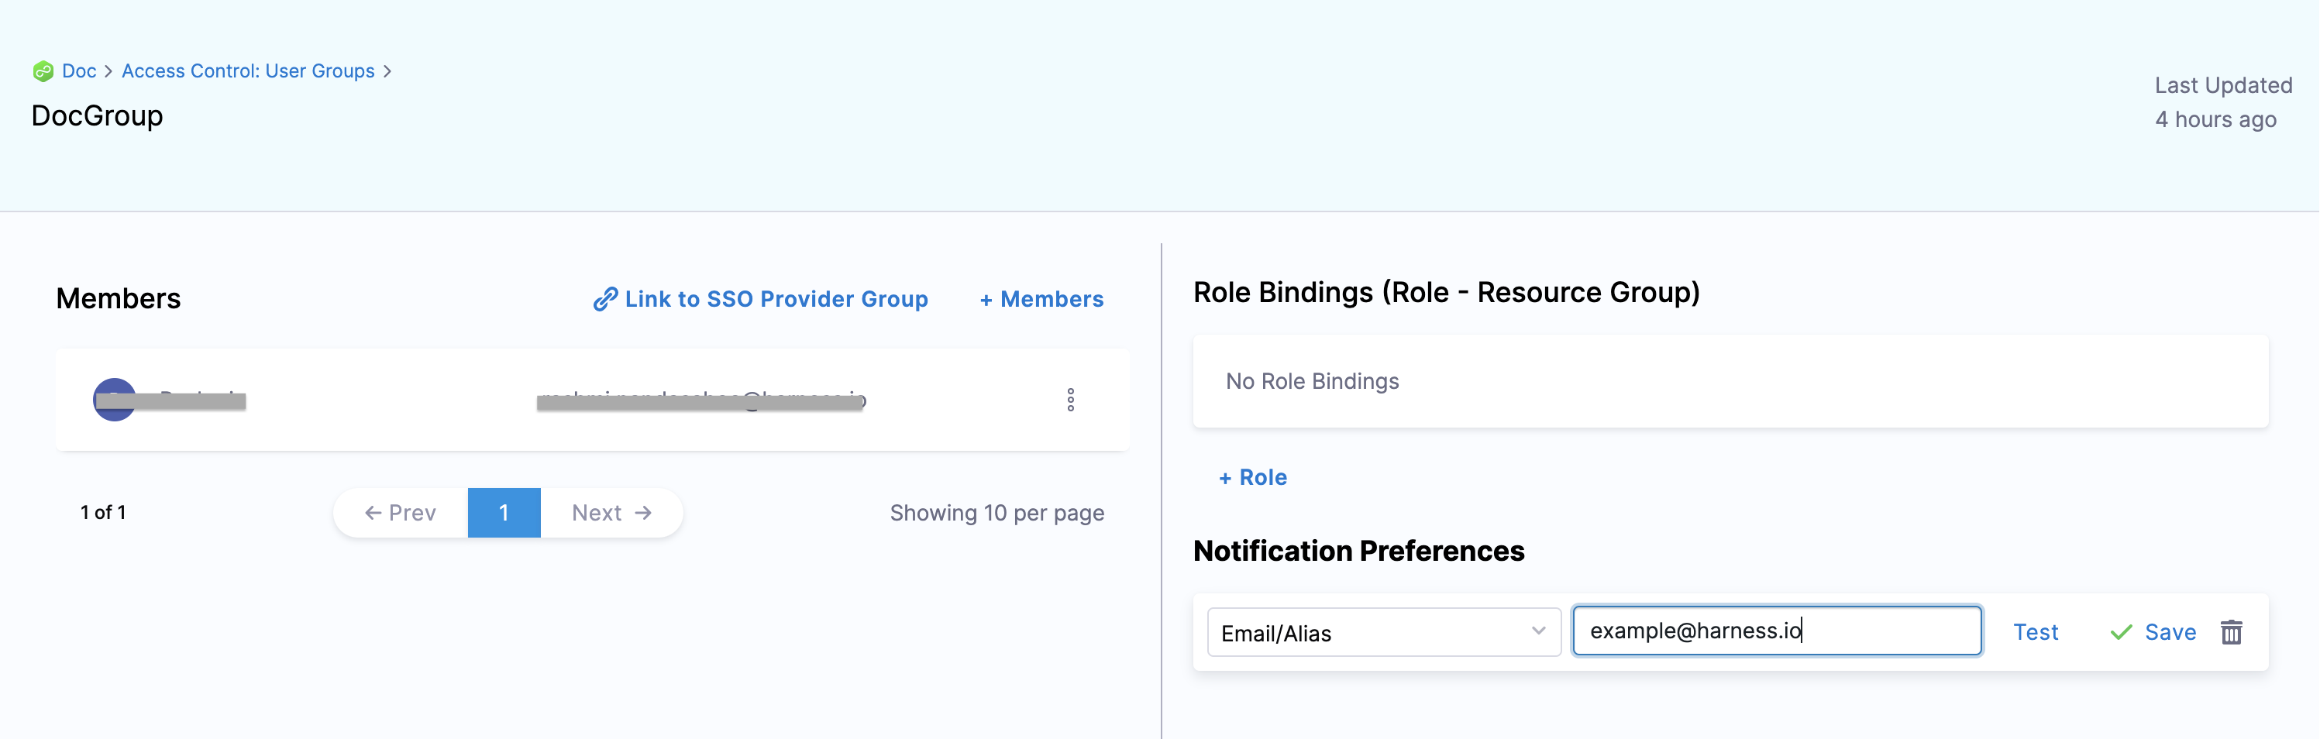
Task: Click the Harness logo icon in breadcrumb
Action: click(x=43, y=71)
